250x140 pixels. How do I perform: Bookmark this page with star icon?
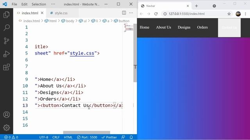coord(229,14)
